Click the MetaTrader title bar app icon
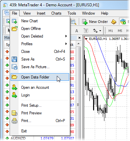This screenshot has height=141, width=130. click(x=5, y=5)
